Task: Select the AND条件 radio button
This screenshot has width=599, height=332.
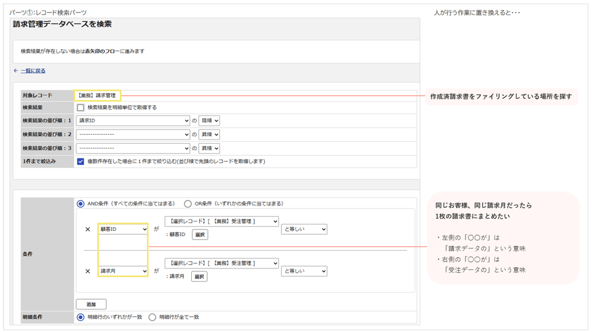Action: coord(81,204)
